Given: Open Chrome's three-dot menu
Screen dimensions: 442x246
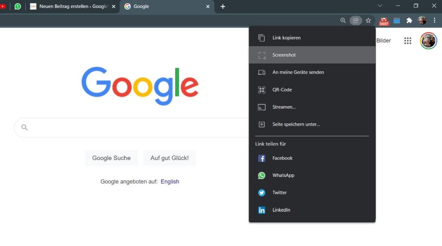Looking at the screenshot, I should pos(434,20).
